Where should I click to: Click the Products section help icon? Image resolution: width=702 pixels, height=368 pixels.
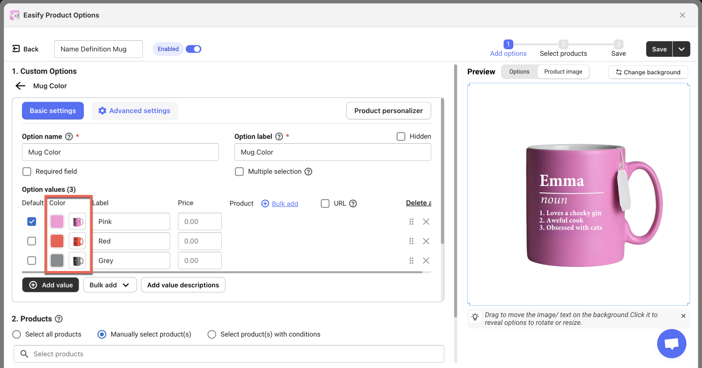(x=59, y=319)
